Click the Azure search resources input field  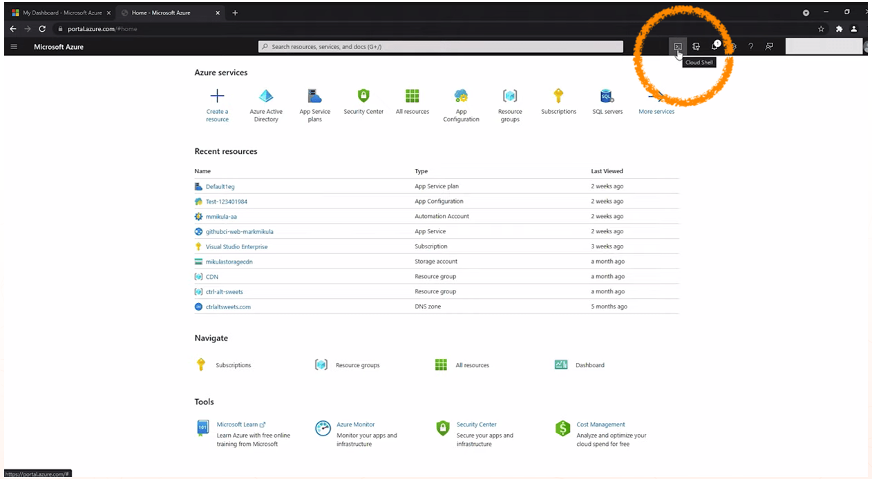pyautogui.click(x=441, y=46)
